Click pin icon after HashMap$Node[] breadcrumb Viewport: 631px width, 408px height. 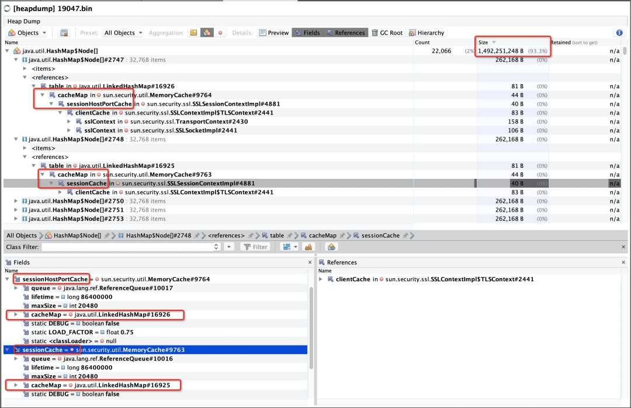coord(107,235)
